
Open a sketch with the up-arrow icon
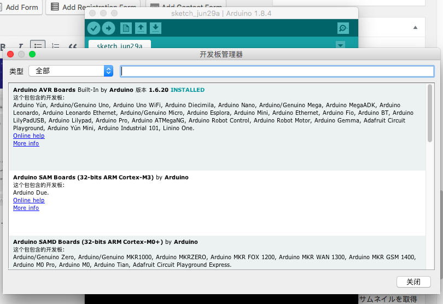point(141,28)
